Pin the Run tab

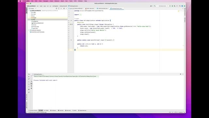[x=29, y=92]
